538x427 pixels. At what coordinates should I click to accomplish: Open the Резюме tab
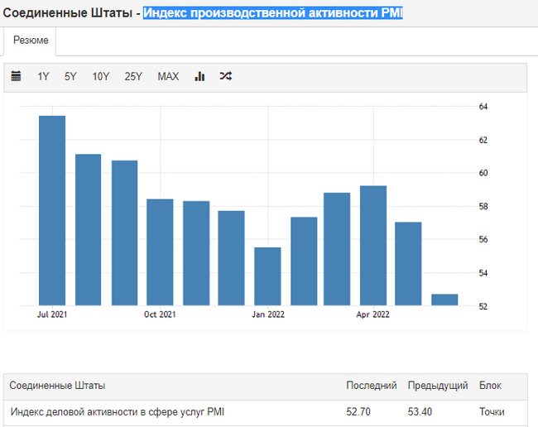point(31,41)
